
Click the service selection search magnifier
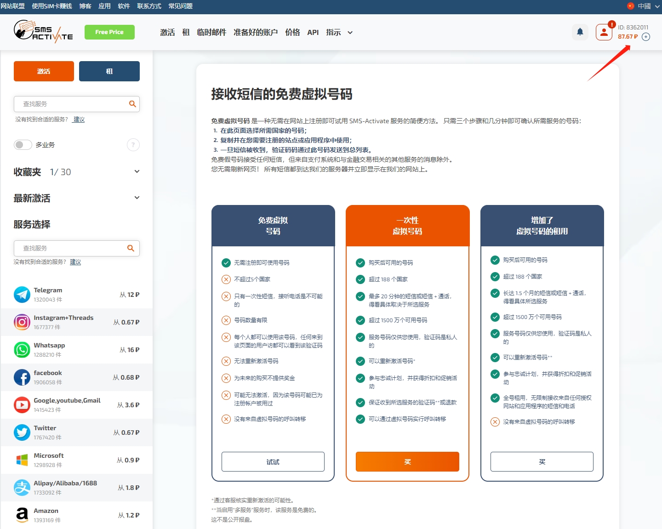click(131, 248)
